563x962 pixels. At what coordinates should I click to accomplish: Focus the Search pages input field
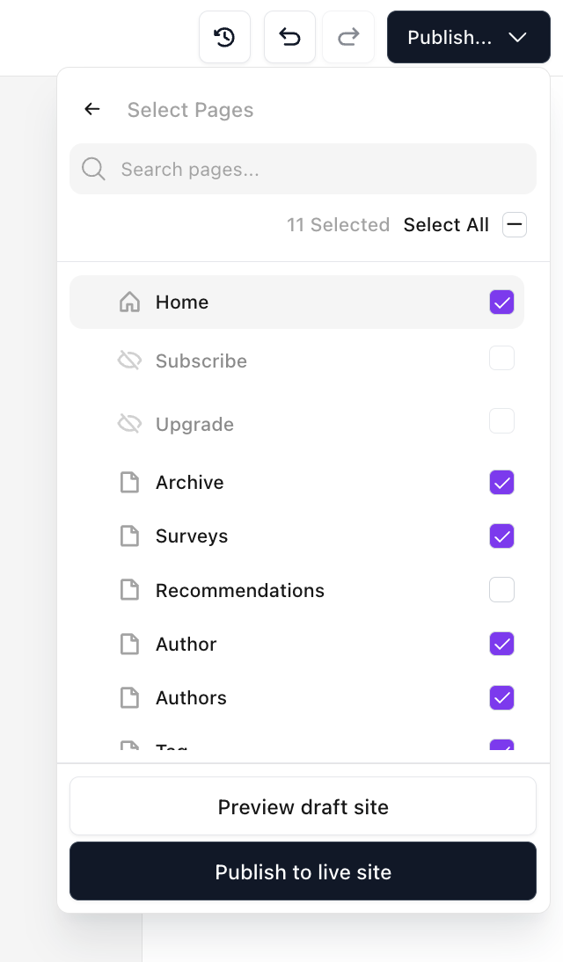[x=317, y=169]
